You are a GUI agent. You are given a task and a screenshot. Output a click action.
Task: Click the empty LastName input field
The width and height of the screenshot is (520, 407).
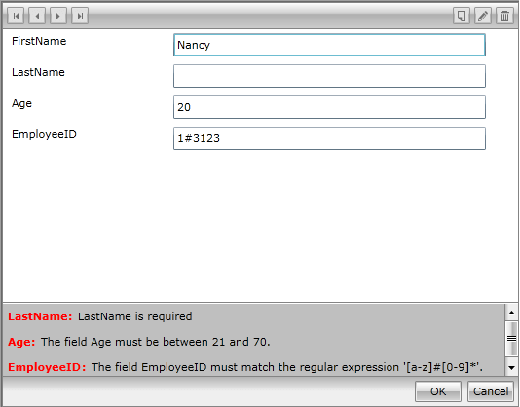tap(329, 76)
